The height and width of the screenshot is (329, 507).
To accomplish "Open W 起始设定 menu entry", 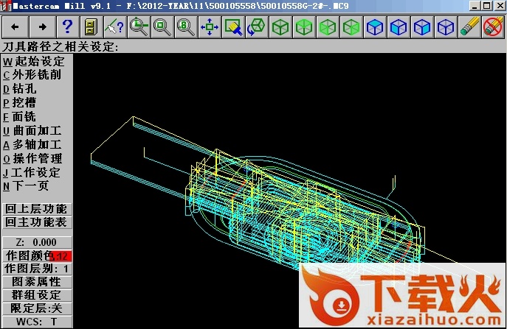I will point(34,61).
